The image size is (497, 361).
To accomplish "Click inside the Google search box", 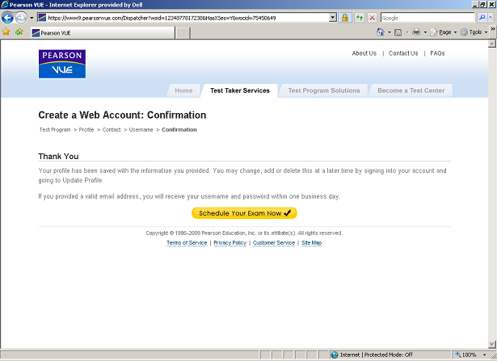I will click(x=428, y=17).
